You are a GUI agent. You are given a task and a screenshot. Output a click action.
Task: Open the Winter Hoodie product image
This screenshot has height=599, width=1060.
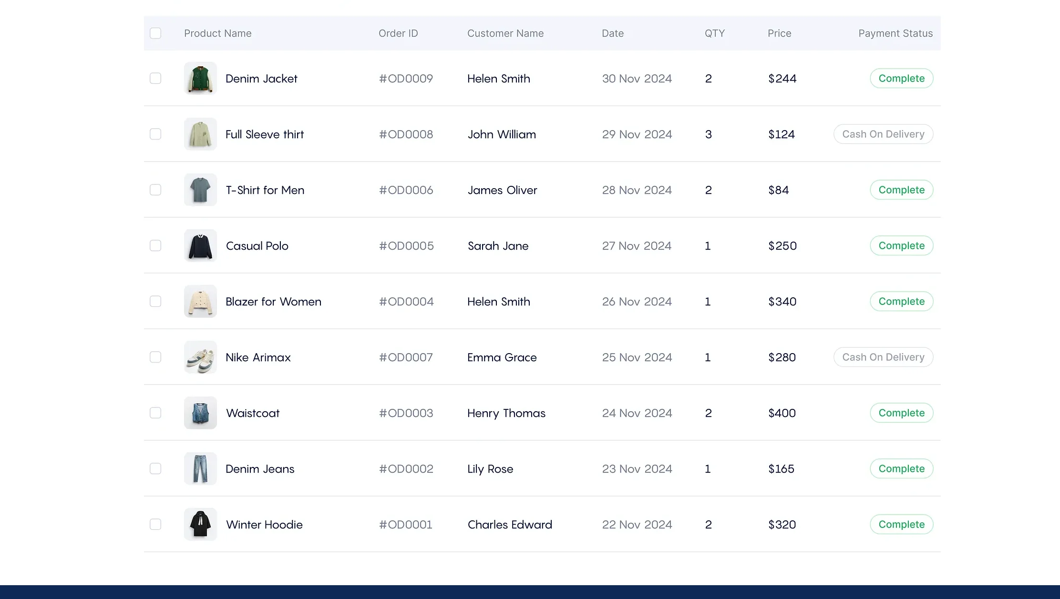click(x=200, y=524)
